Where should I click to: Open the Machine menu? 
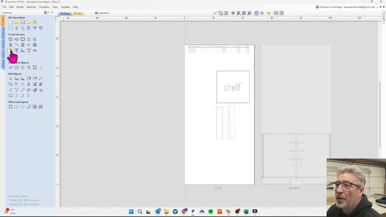pos(31,7)
